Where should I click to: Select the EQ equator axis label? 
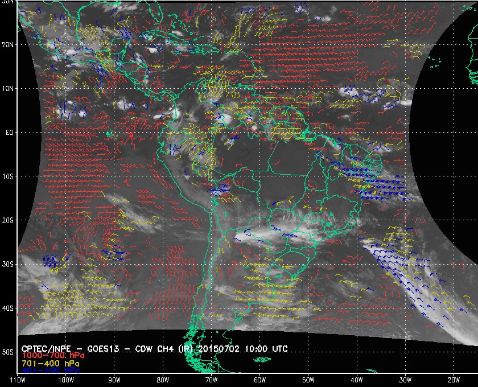(10, 133)
